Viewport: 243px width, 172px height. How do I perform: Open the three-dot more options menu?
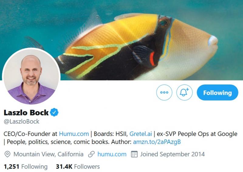click(164, 92)
